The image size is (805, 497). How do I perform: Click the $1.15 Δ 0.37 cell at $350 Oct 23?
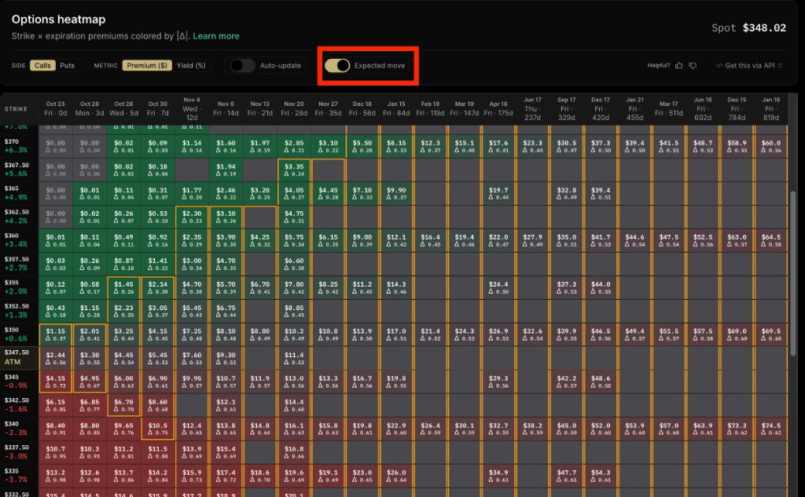point(56,334)
